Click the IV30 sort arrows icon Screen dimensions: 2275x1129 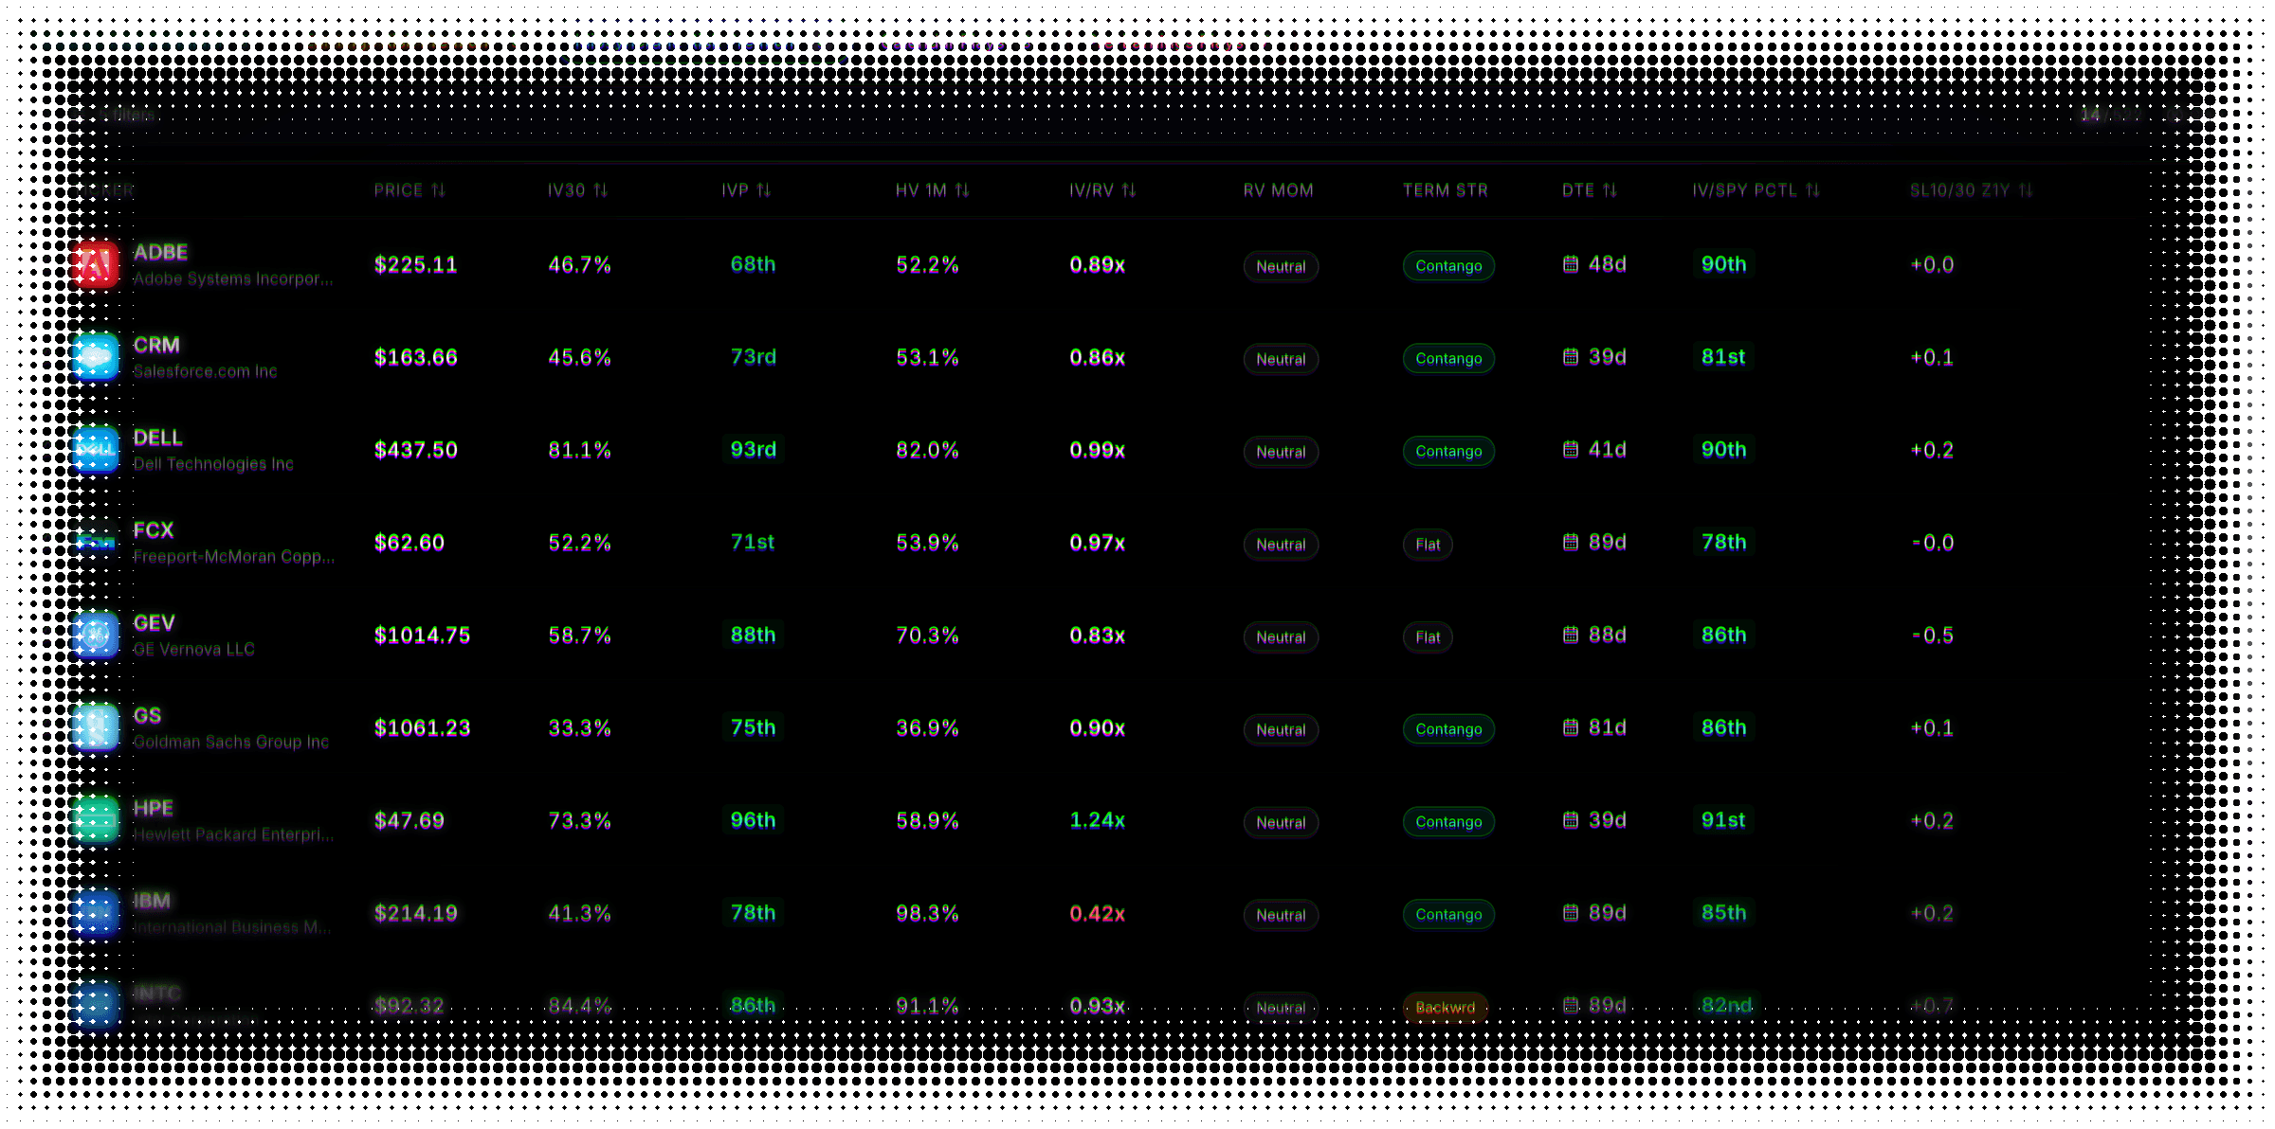600,190
